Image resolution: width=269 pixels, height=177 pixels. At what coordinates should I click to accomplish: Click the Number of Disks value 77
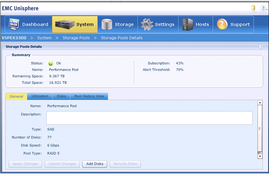tap(49, 137)
